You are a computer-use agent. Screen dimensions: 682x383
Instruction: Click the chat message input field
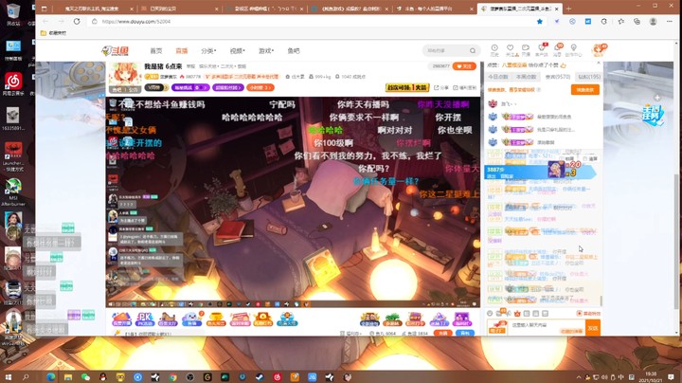click(x=546, y=328)
